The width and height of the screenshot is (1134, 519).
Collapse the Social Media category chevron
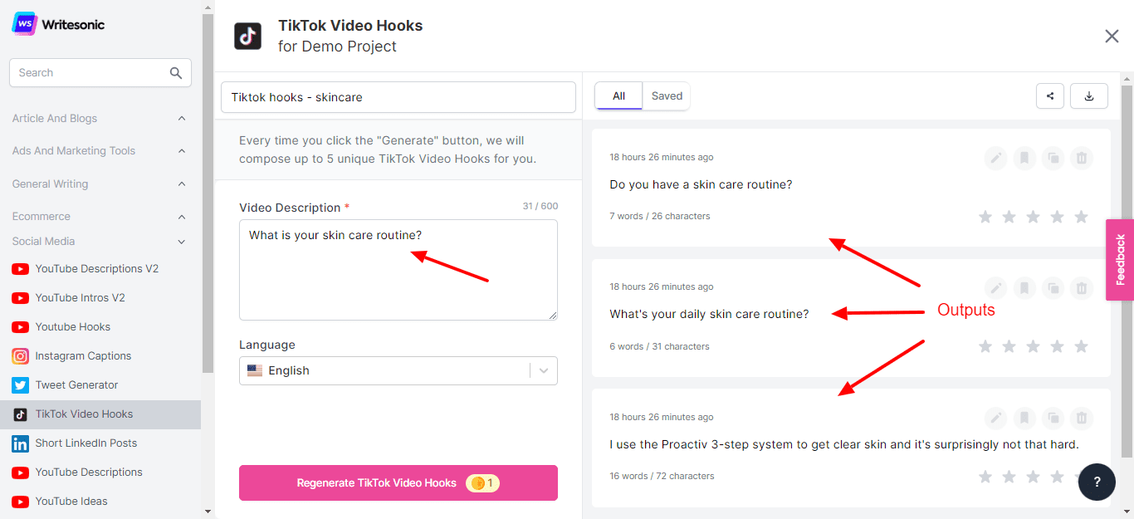click(182, 242)
